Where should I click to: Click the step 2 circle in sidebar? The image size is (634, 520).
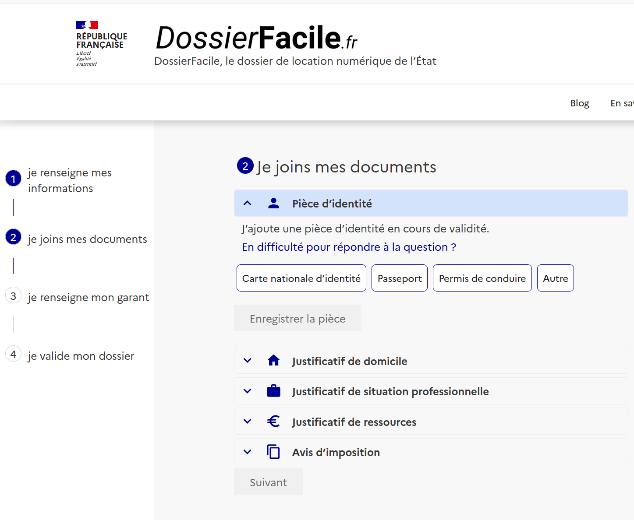pos(13,237)
